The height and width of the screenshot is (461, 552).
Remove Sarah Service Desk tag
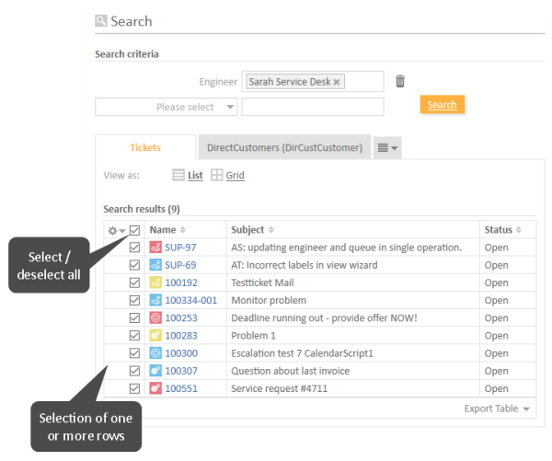pos(337,82)
